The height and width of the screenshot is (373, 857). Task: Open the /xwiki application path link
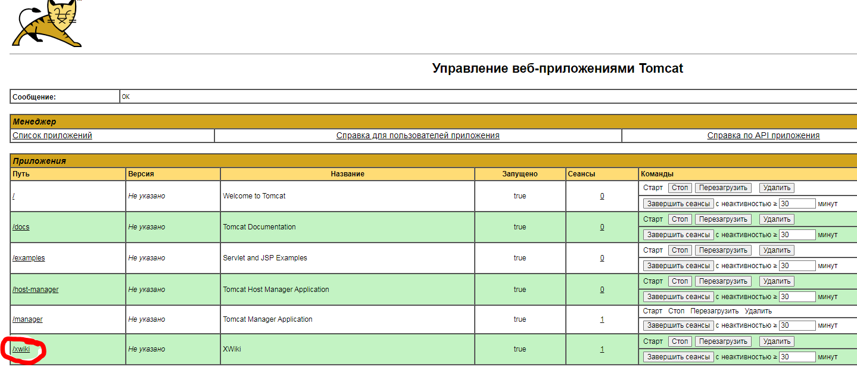click(21, 349)
